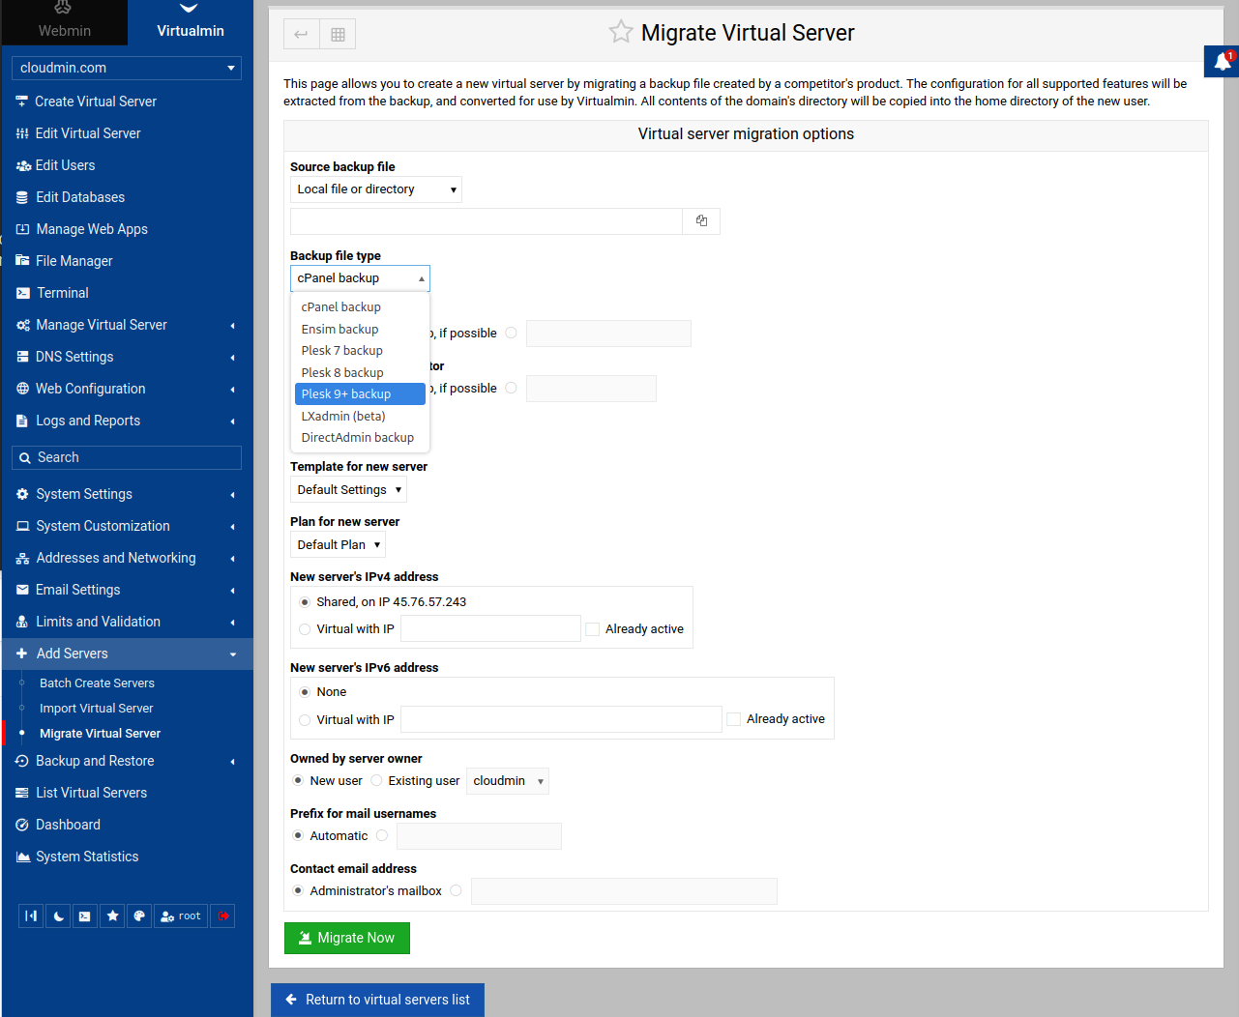This screenshot has width=1239, height=1017.
Task: Toggle night mode with the moon icon
Action: pyautogui.click(x=58, y=916)
